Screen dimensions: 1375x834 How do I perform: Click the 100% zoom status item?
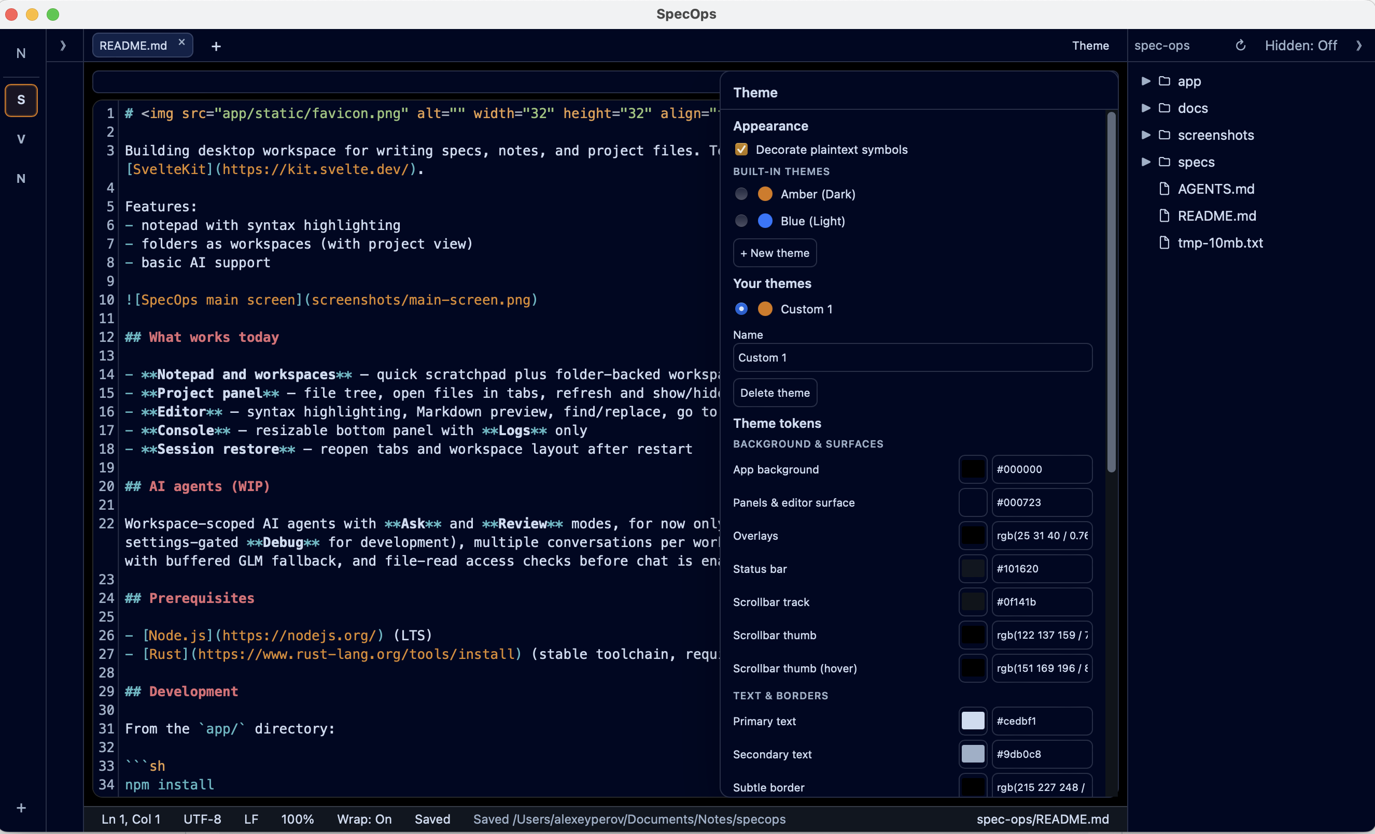click(298, 819)
